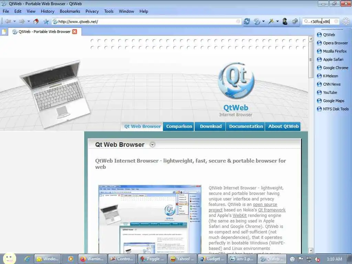Viewport: 352px width, 264px height.
Task: Close the QtWeb tab with red X
Action: click(75, 32)
